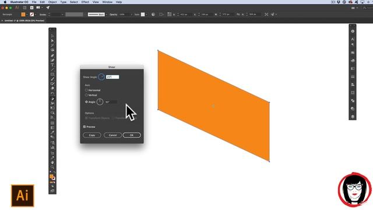The width and height of the screenshot is (373, 210).
Task: Click the Shear Angle input field
Action: click(x=112, y=77)
